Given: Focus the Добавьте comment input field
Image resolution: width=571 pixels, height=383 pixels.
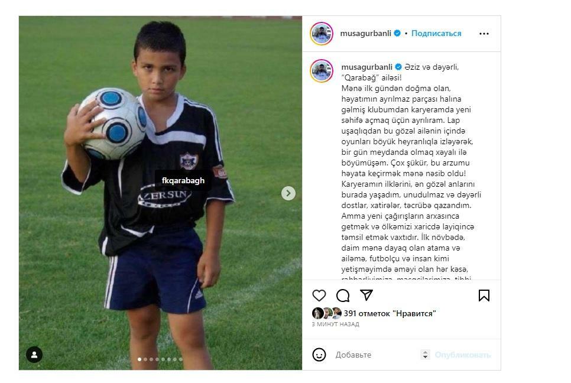Looking at the screenshot, I should 375,355.
